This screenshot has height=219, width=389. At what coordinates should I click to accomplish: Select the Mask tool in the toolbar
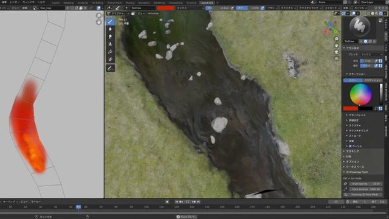[110, 59]
